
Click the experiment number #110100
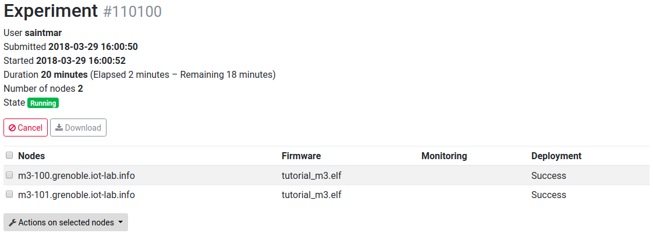[x=133, y=11]
